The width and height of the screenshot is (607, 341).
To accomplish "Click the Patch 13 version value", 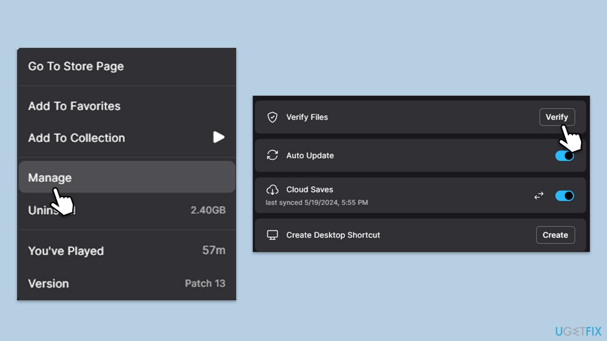I will click(x=205, y=283).
